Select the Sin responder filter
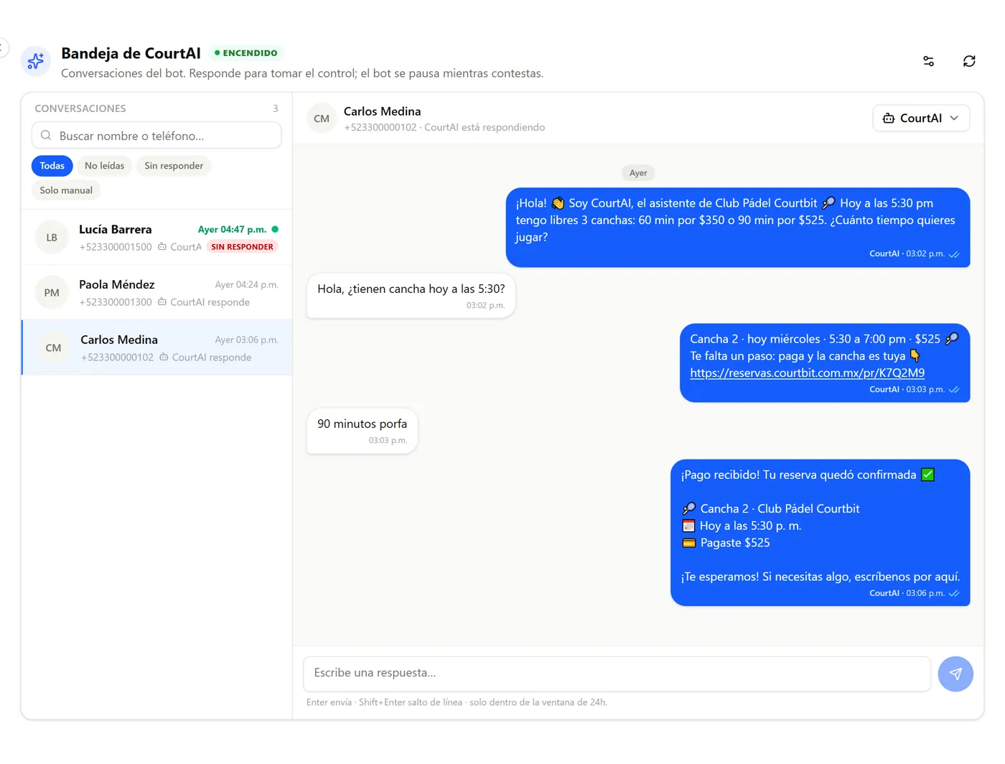The image size is (1005, 764). coord(174,166)
